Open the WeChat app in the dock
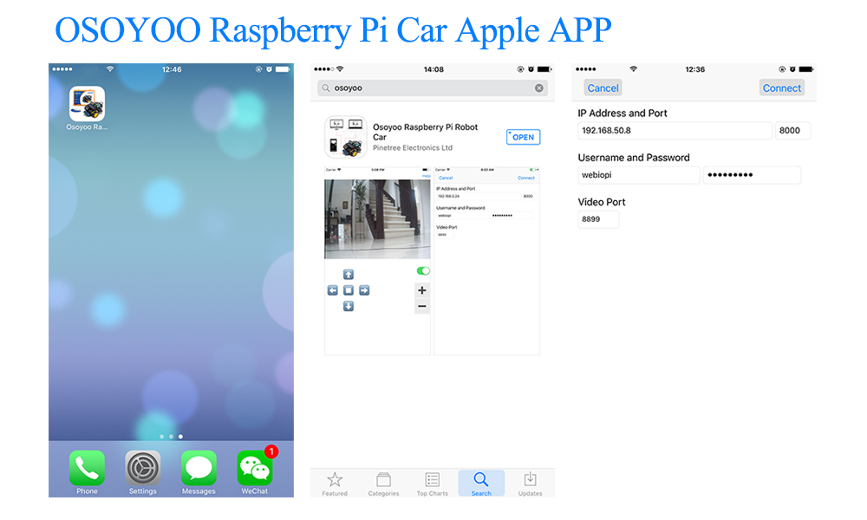This screenshot has height=520, width=867. pyautogui.click(x=254, y=467)
